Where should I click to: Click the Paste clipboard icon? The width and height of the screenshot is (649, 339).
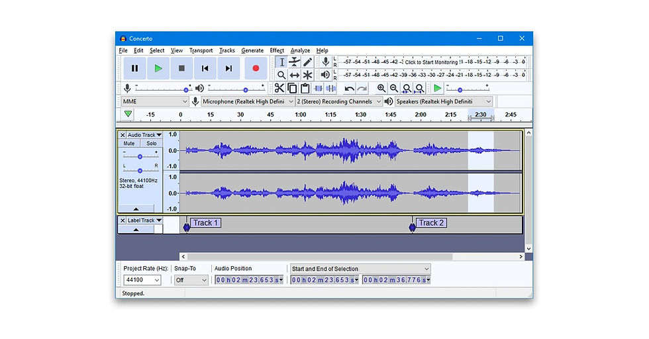pos(305,89)
